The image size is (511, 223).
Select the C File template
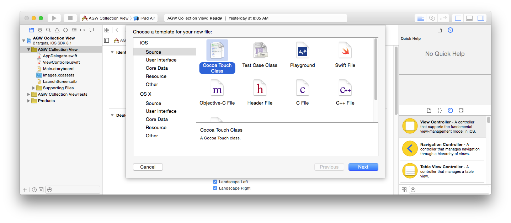pos(302,92)
